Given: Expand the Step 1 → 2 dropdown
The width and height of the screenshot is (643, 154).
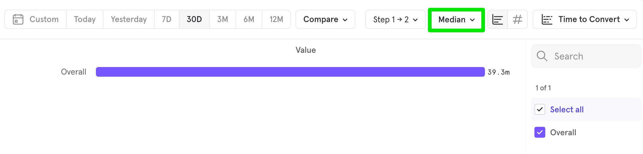Looking at the screenshot, I should [395, 20].
